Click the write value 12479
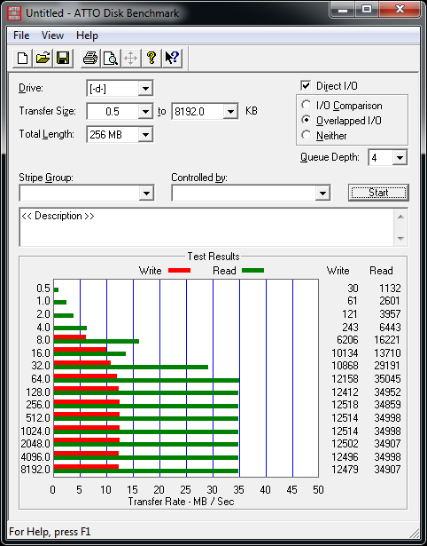427x546 pixels. (345, 470)
